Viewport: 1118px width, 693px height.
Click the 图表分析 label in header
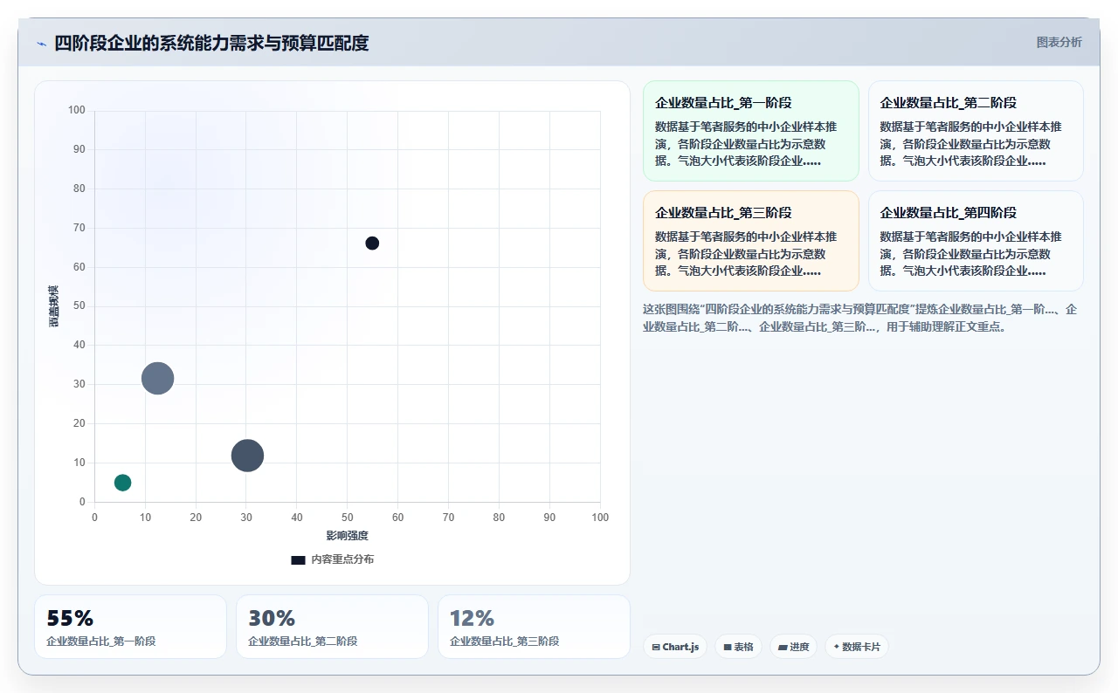(x=1059, y=42)
